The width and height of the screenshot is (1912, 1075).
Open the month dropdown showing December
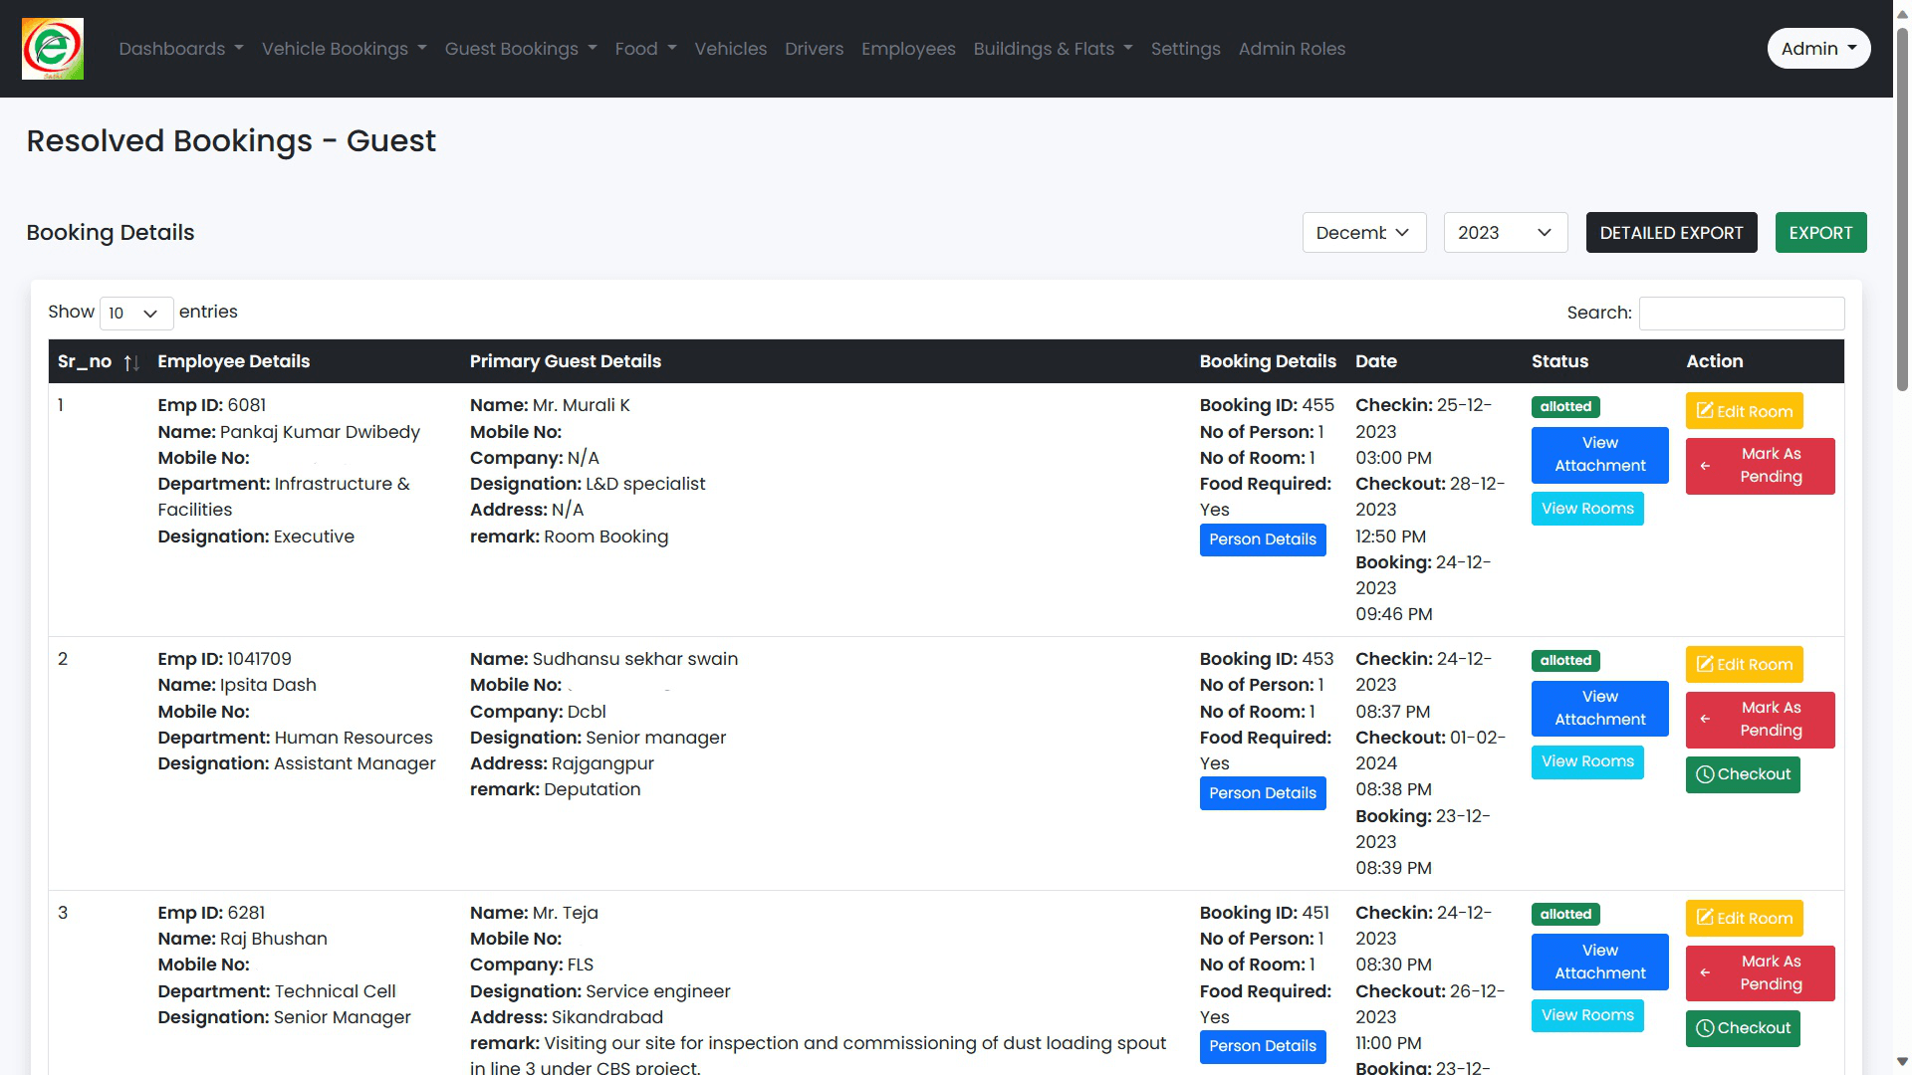point(1363,233)
